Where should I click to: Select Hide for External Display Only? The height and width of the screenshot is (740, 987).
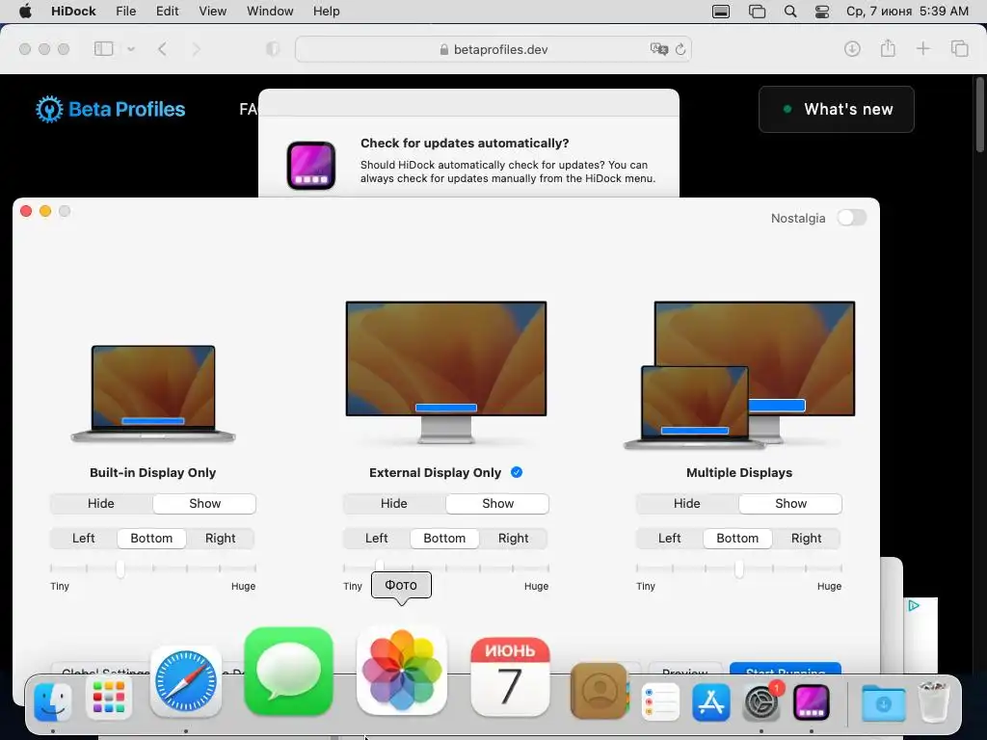tap(394, 503)
